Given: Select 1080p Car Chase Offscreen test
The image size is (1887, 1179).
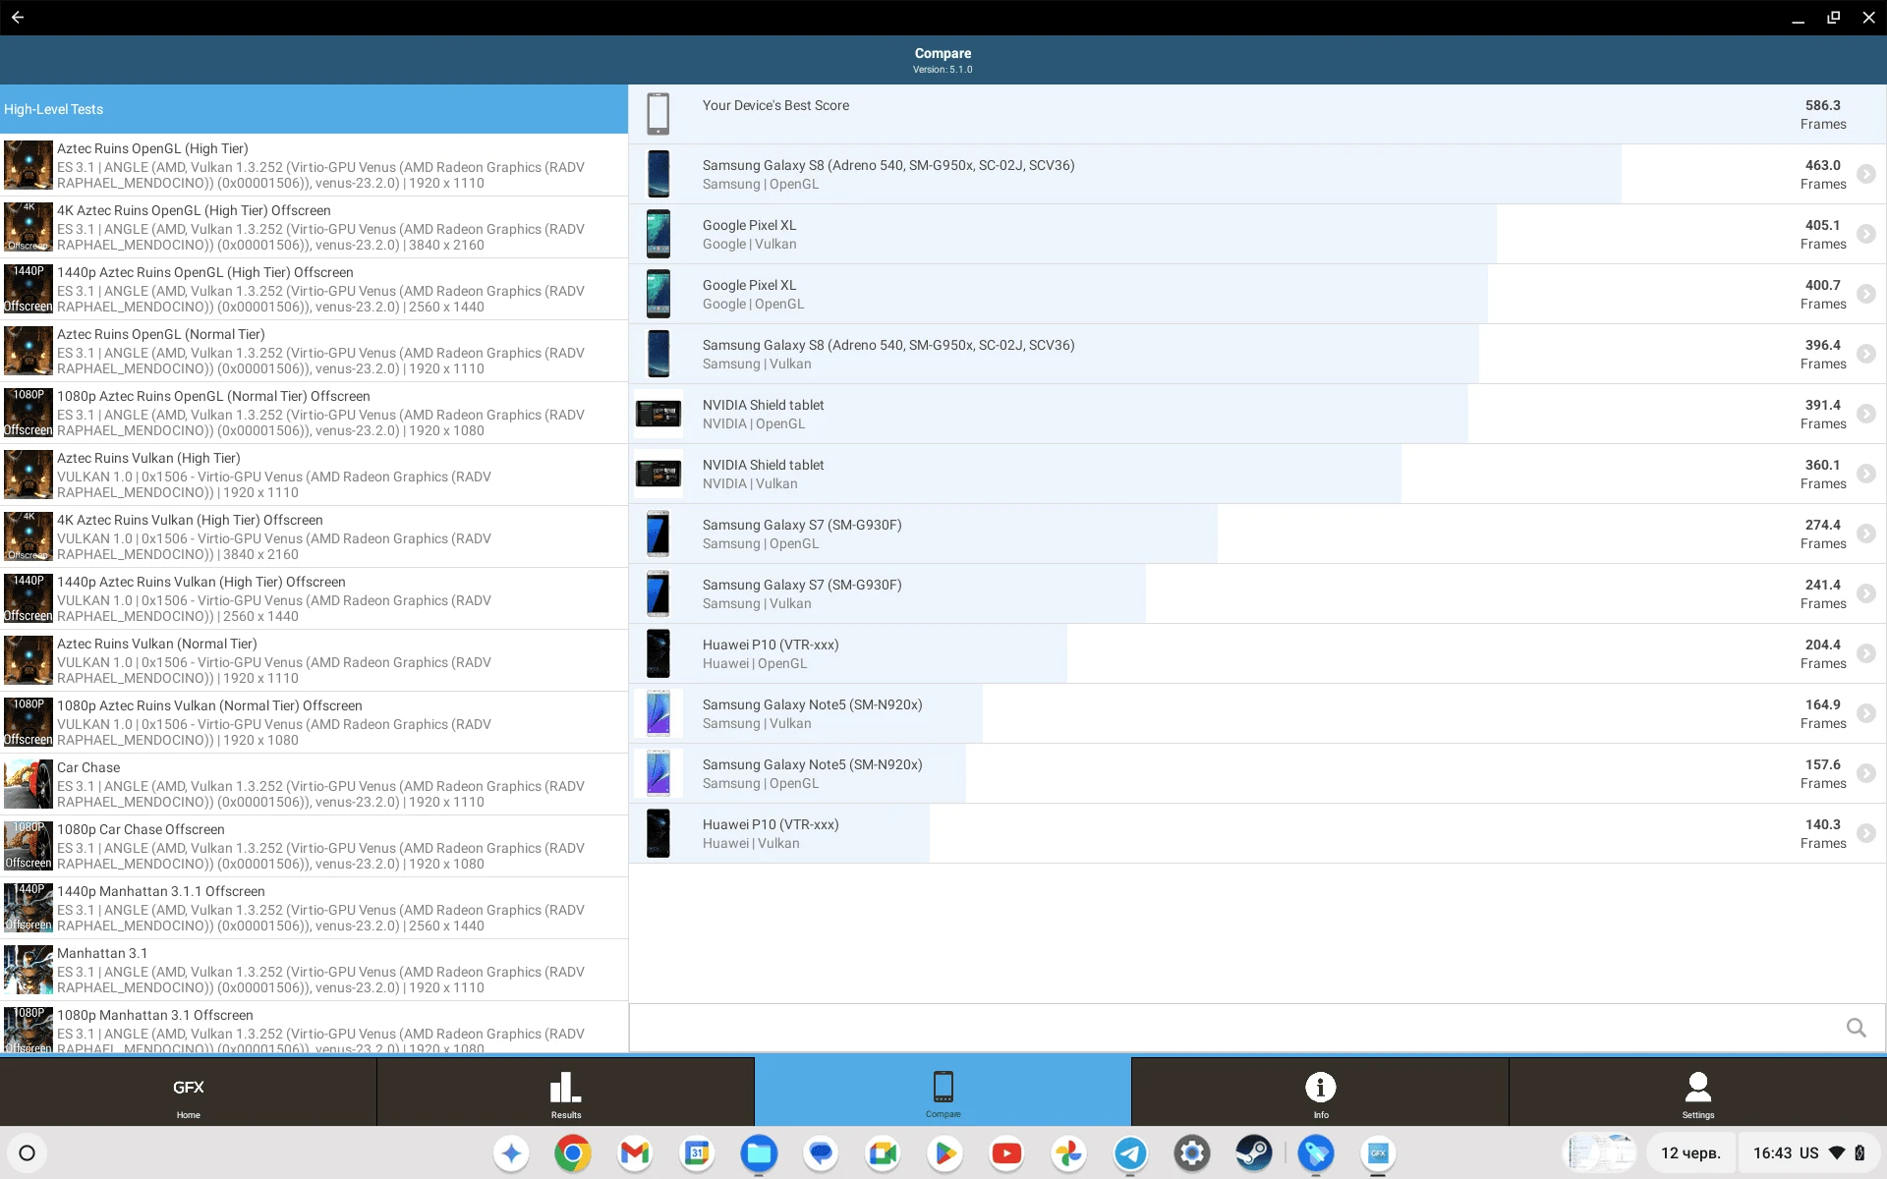Looking at the screenshot, I should tap(314, 846).
